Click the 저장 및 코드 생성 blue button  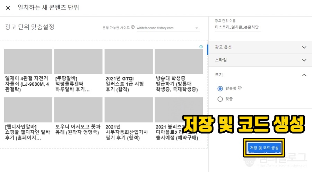point(264,148)
